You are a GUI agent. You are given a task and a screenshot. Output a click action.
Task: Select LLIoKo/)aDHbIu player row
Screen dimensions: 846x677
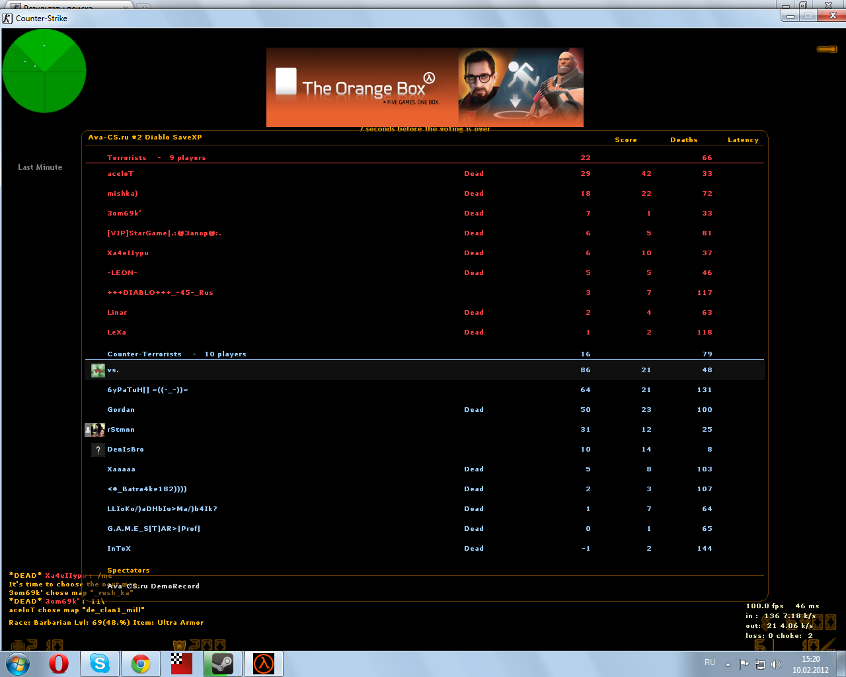coord(424,509)
